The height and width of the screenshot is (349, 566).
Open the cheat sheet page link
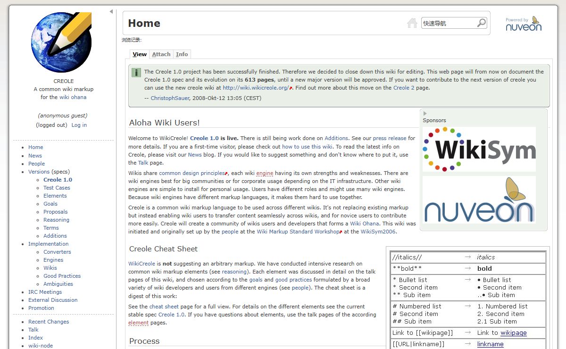tap(164, 307)
